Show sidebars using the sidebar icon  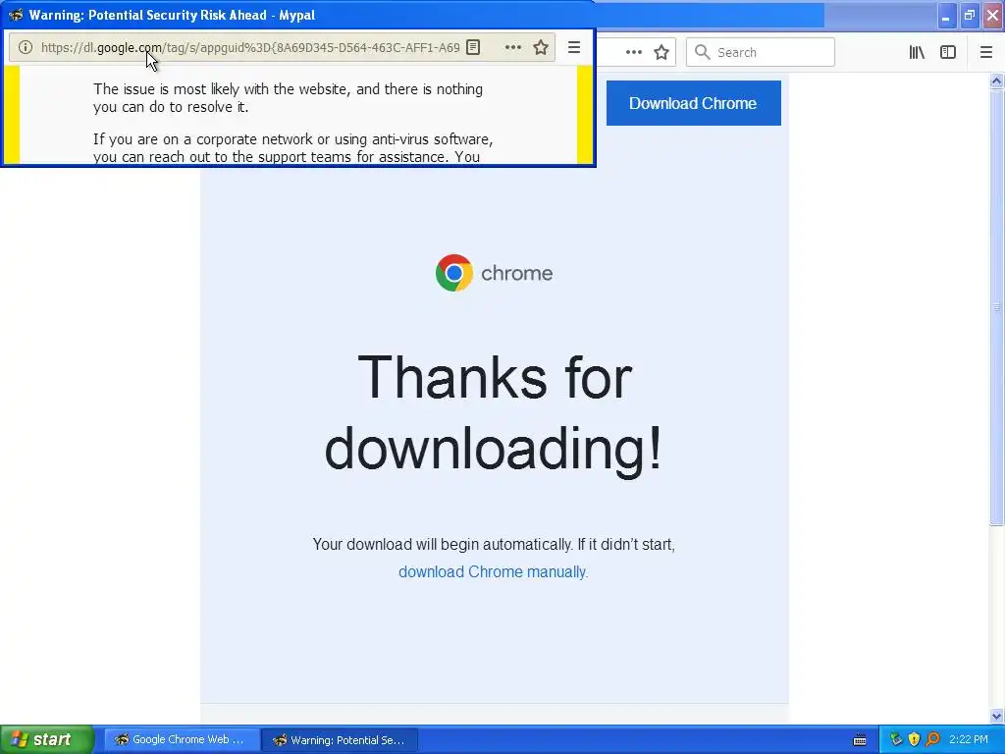pyautogui.click(x=948, y=53)
